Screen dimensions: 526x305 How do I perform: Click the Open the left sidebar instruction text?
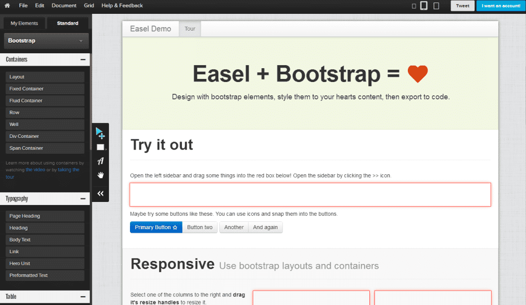click(260, 176)
